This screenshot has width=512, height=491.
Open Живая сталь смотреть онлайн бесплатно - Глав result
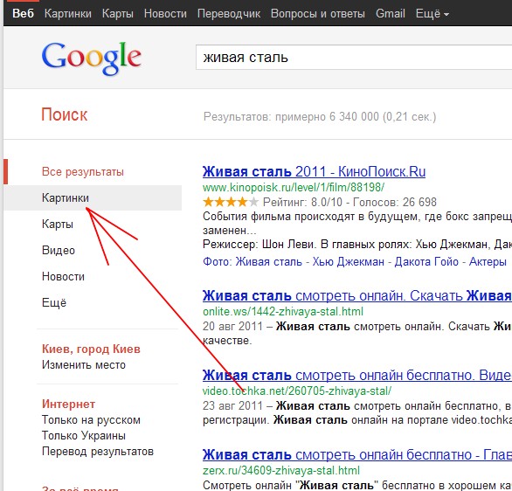coord(357,455)
